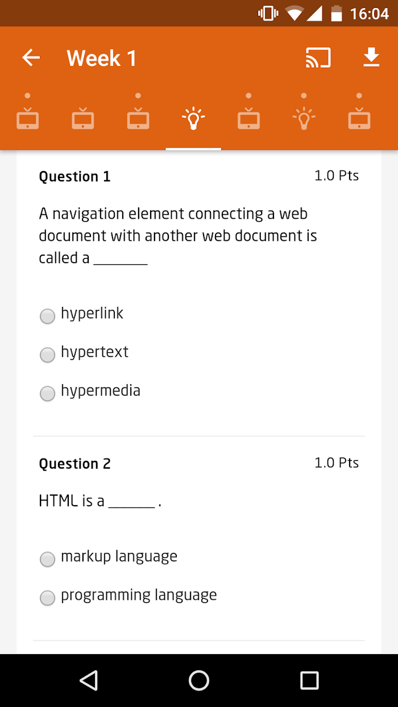Open recent apps square button

click(309, 680)
